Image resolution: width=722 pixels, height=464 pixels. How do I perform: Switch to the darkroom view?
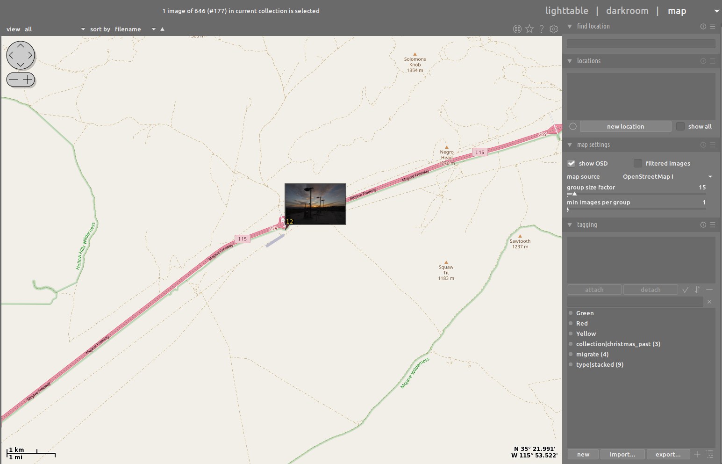627,11
